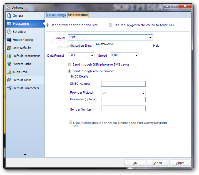Open Default Destinations settings

(25, 56)
